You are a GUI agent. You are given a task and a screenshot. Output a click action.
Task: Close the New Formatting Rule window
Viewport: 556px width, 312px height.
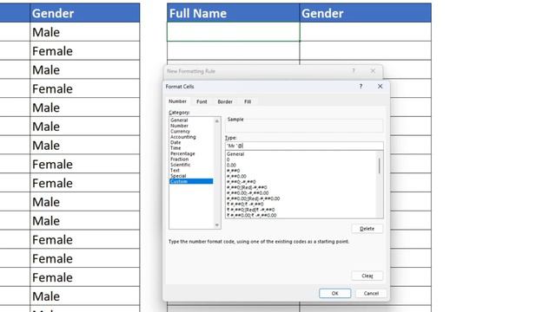click(373, 71)
